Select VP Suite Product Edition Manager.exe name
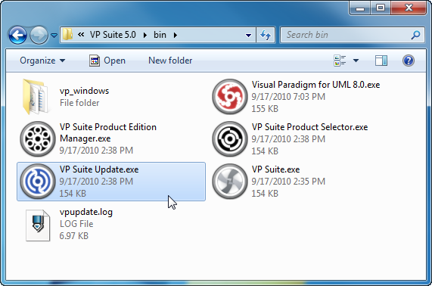 coord(108,132)
